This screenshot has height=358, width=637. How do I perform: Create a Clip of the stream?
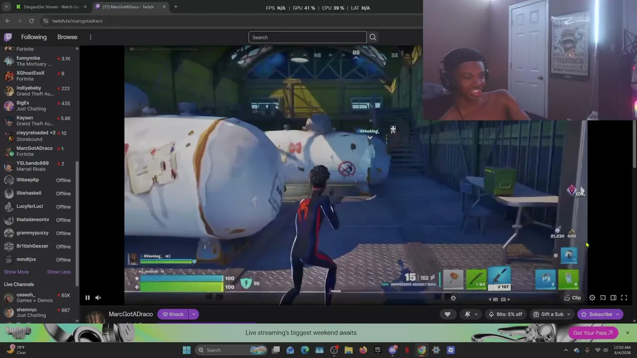coord(572,298)
